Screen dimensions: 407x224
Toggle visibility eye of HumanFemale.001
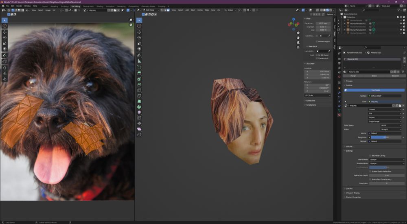[401, 23]
